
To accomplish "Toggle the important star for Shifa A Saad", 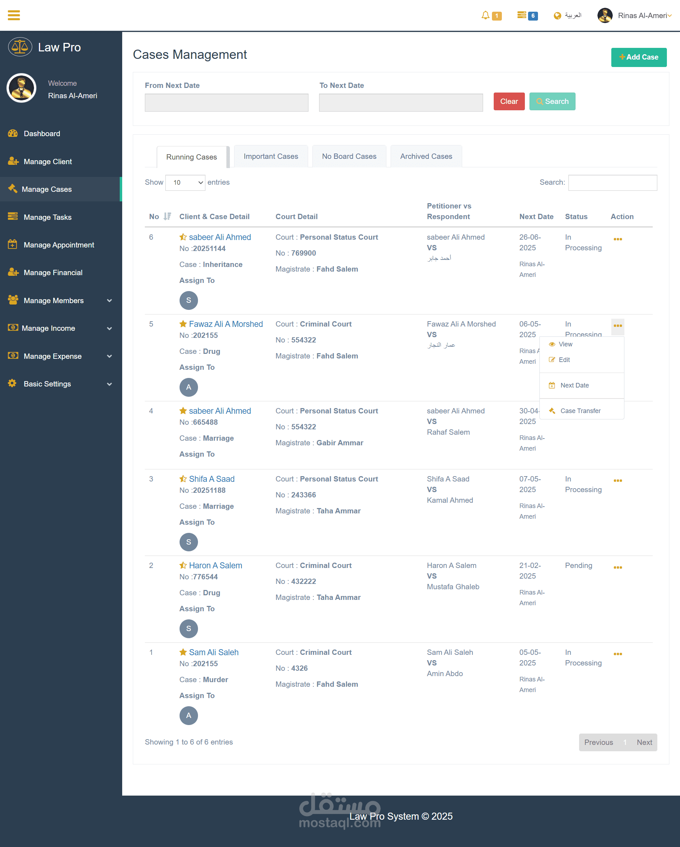I will 183,479.
